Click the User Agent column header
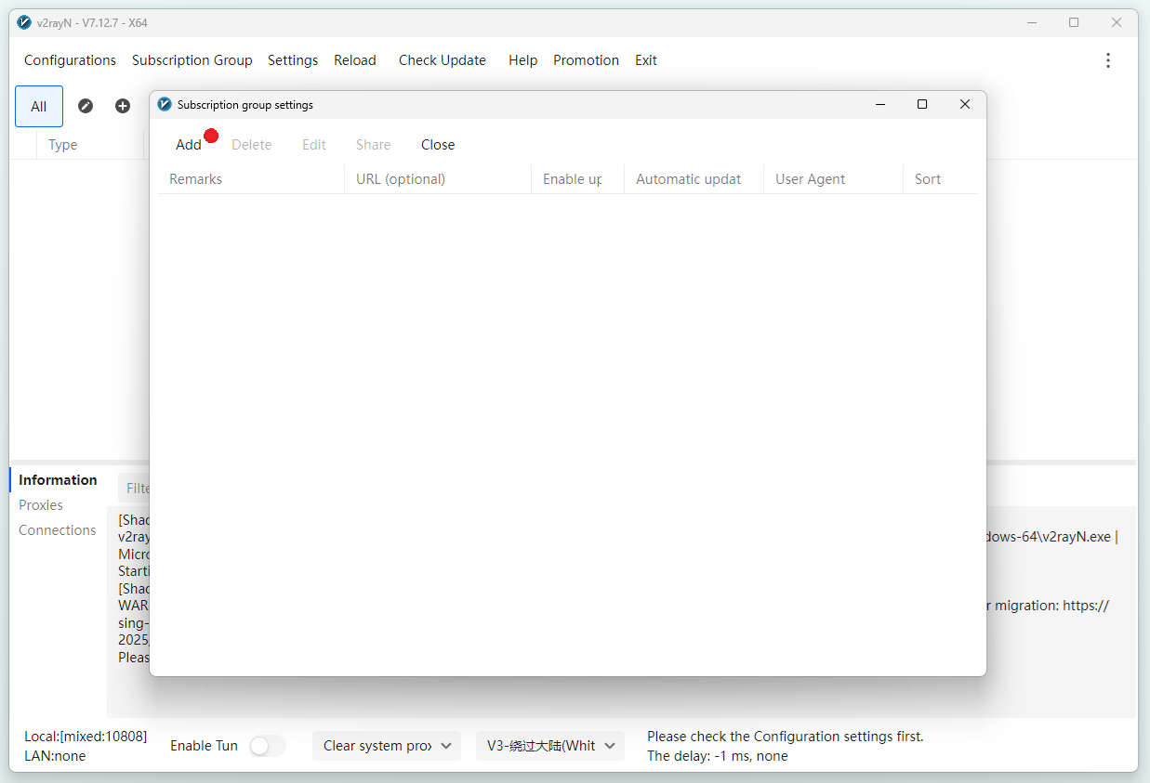Screen dimensions: 1150x783 (810, 179)
